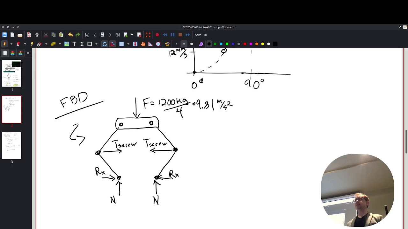Screen dimensions: 408x229
Task: Select the Vertical Space tool
Action: pyautogui.click(x=135, y=44)
